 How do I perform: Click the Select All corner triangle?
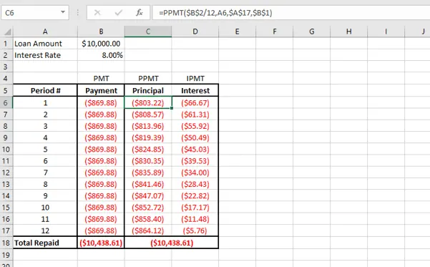click(7, 31)
